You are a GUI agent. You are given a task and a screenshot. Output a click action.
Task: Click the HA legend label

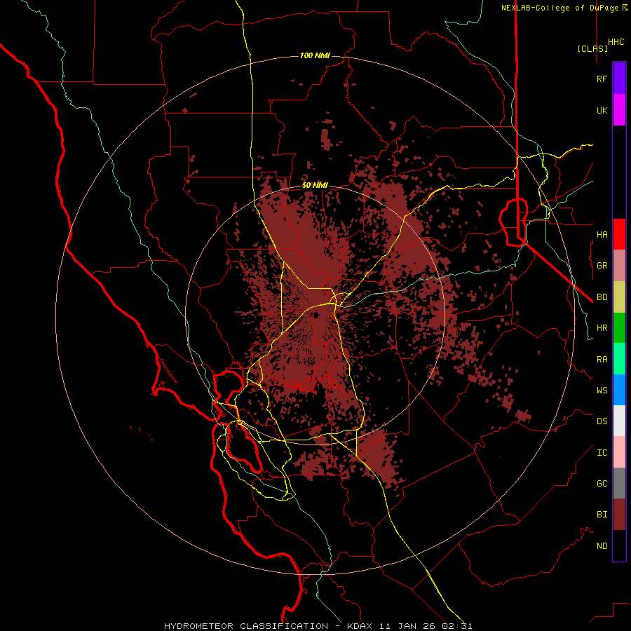pyautogui.click(x=602, y=234)
